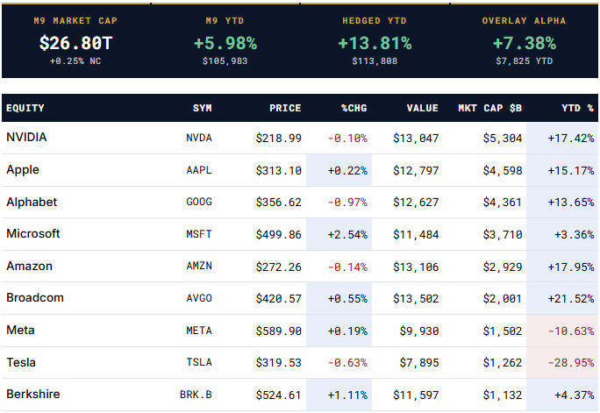This screenshot has height=413, width=600.
Task: Select Amazon price $272.26
Action: tap(279, 267)
